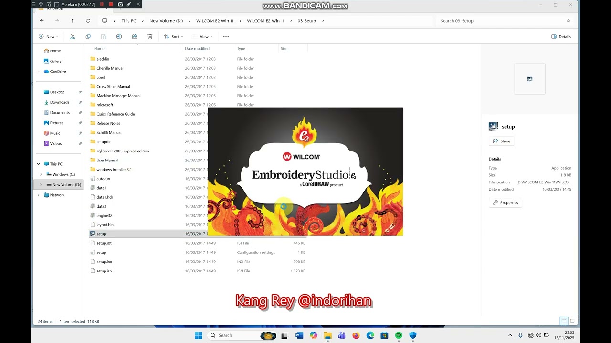Go back with the Back arrow

[42, 21]
